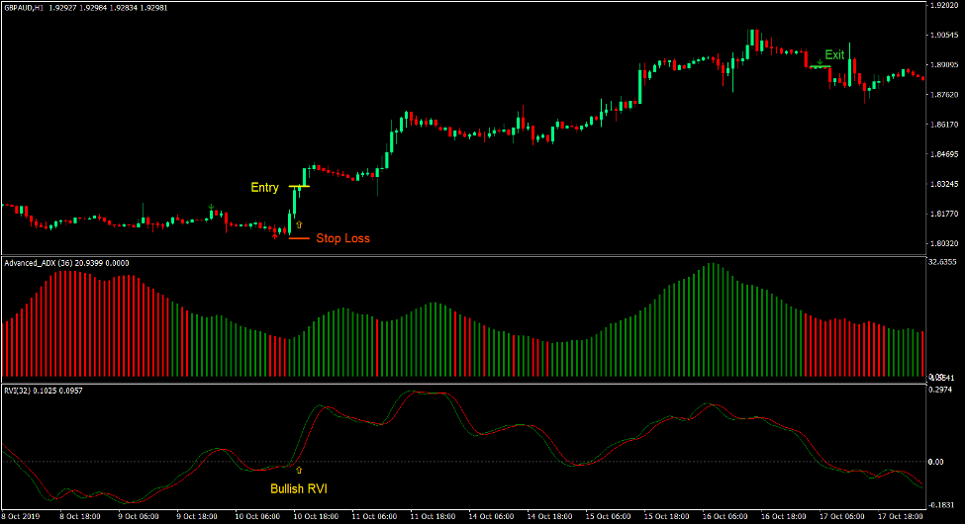Click the green down arrow on 9 Oct candles
967x525 pixels.
(211, 209)
